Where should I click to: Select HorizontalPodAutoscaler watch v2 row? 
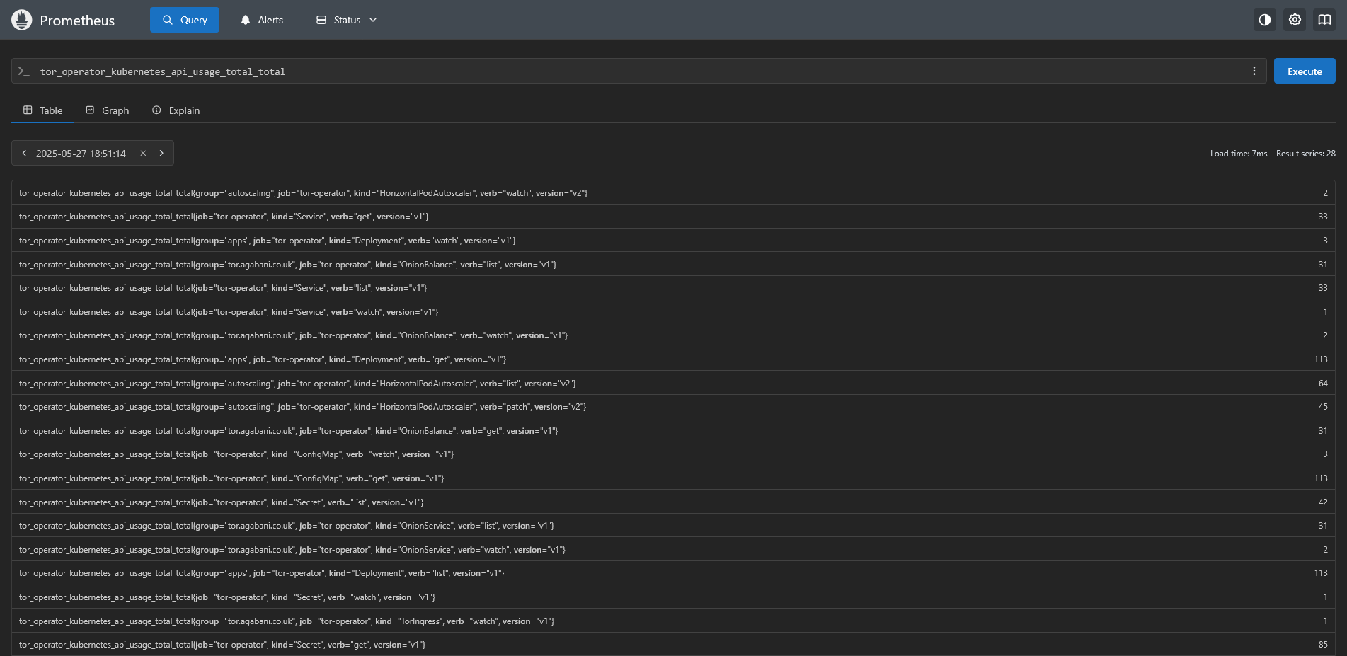click(x=673, y=192)
